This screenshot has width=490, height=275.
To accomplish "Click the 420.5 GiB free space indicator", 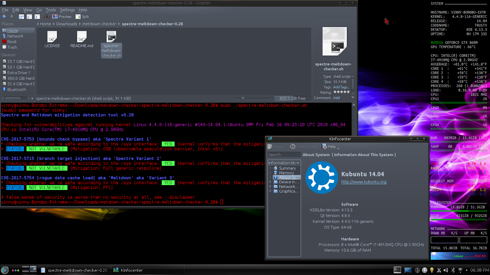I will click(292, 98).
